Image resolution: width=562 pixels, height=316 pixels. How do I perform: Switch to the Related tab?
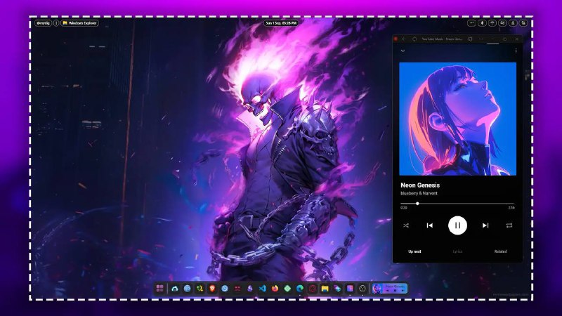click(x=500, y=251)
